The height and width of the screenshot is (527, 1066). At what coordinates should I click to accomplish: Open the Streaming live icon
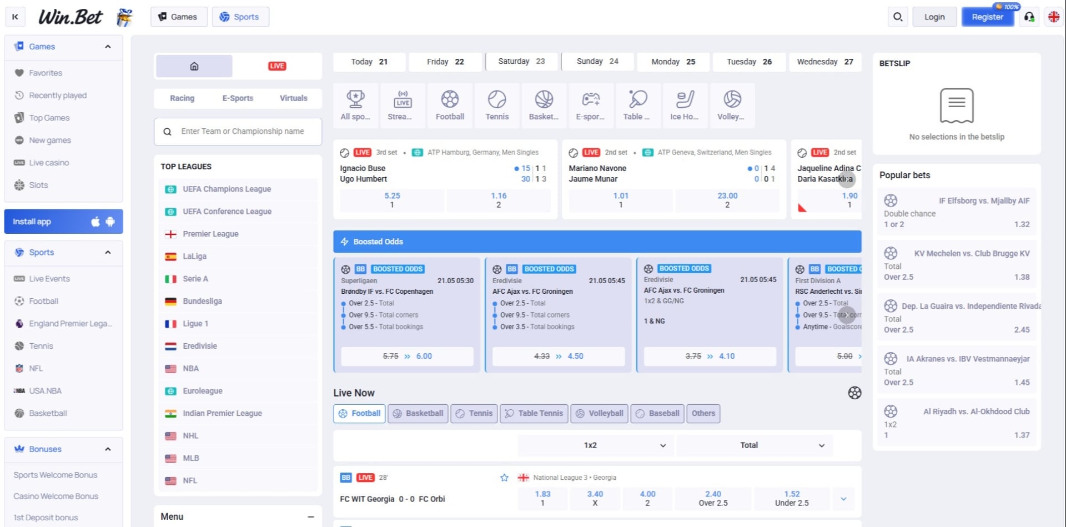pos(403,106)
